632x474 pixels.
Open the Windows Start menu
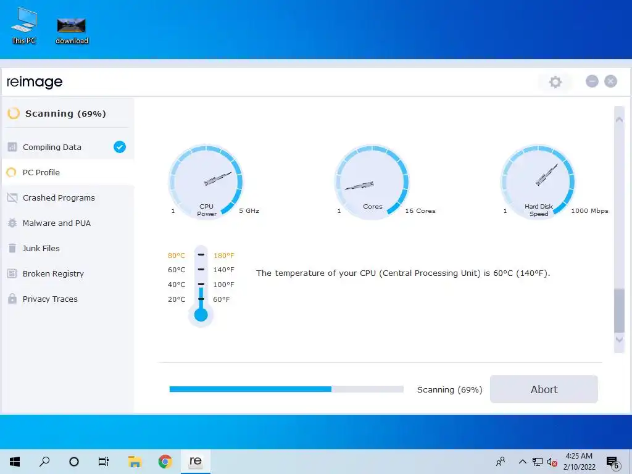coord(15,462)
